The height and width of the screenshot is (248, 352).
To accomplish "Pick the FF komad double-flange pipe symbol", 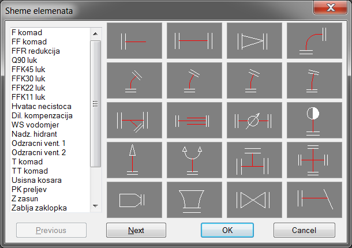I will pyautogui.click(x=194, y=40).
